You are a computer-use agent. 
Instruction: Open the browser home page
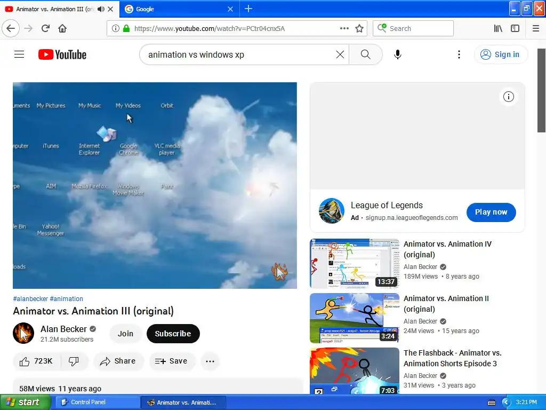pos(62,28)
